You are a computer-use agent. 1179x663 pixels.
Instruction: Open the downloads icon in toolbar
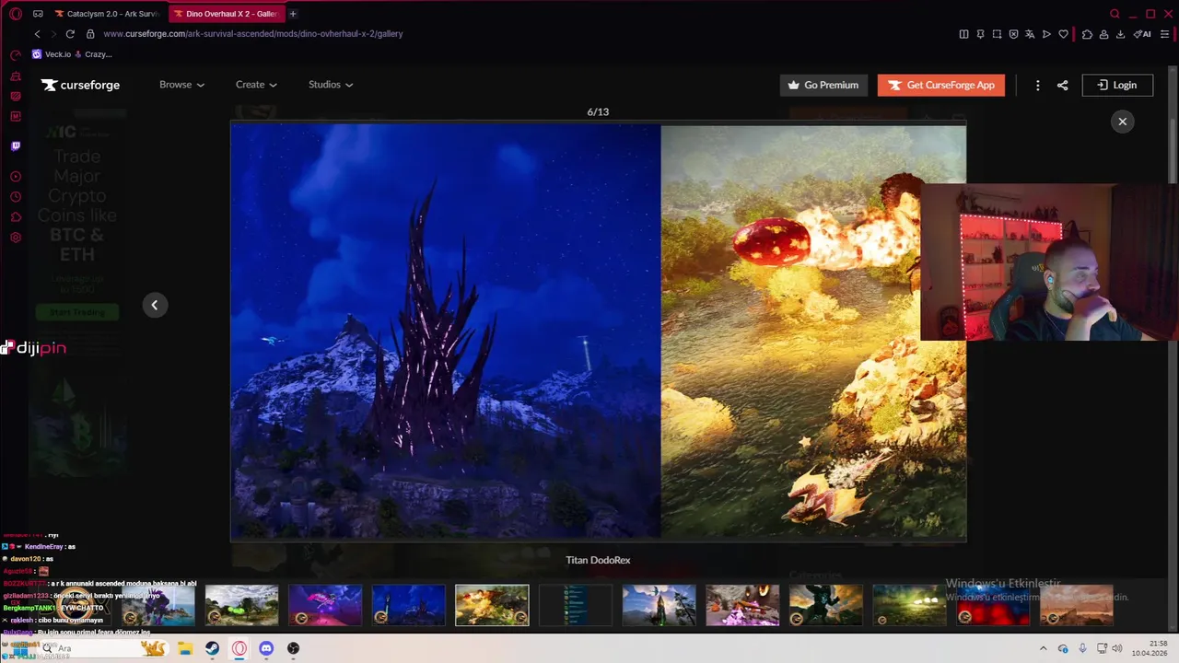pos(1120,34)
